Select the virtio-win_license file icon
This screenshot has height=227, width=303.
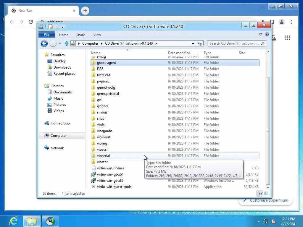pos(94,168)
